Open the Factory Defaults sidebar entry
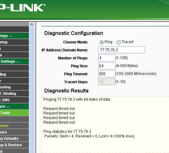This screenshot has width=169, height=153. (x=14, y=139)
